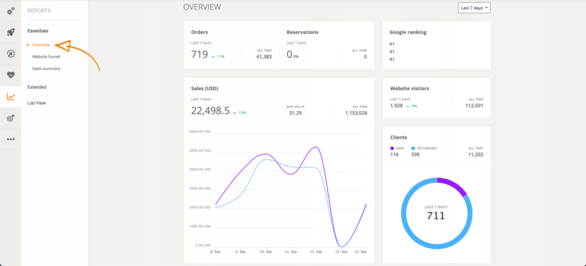Click the clients donut chart center
This screenshot has height=266, width=586.
tap(436, 212)
